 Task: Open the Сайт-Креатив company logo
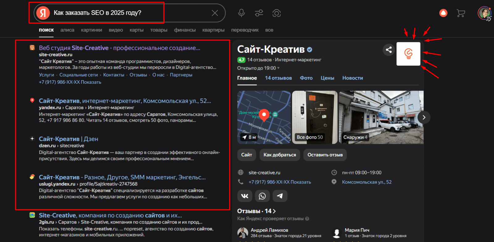click(408, 54)
